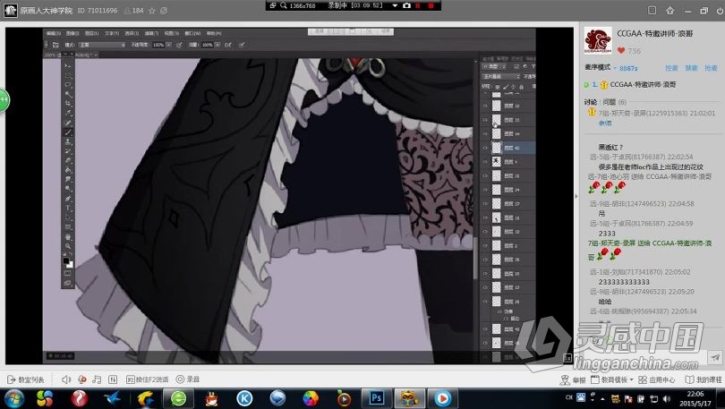Select the Gradient tool
The image size is (725, 409).
pyautogui.click(x=68, y=171)
